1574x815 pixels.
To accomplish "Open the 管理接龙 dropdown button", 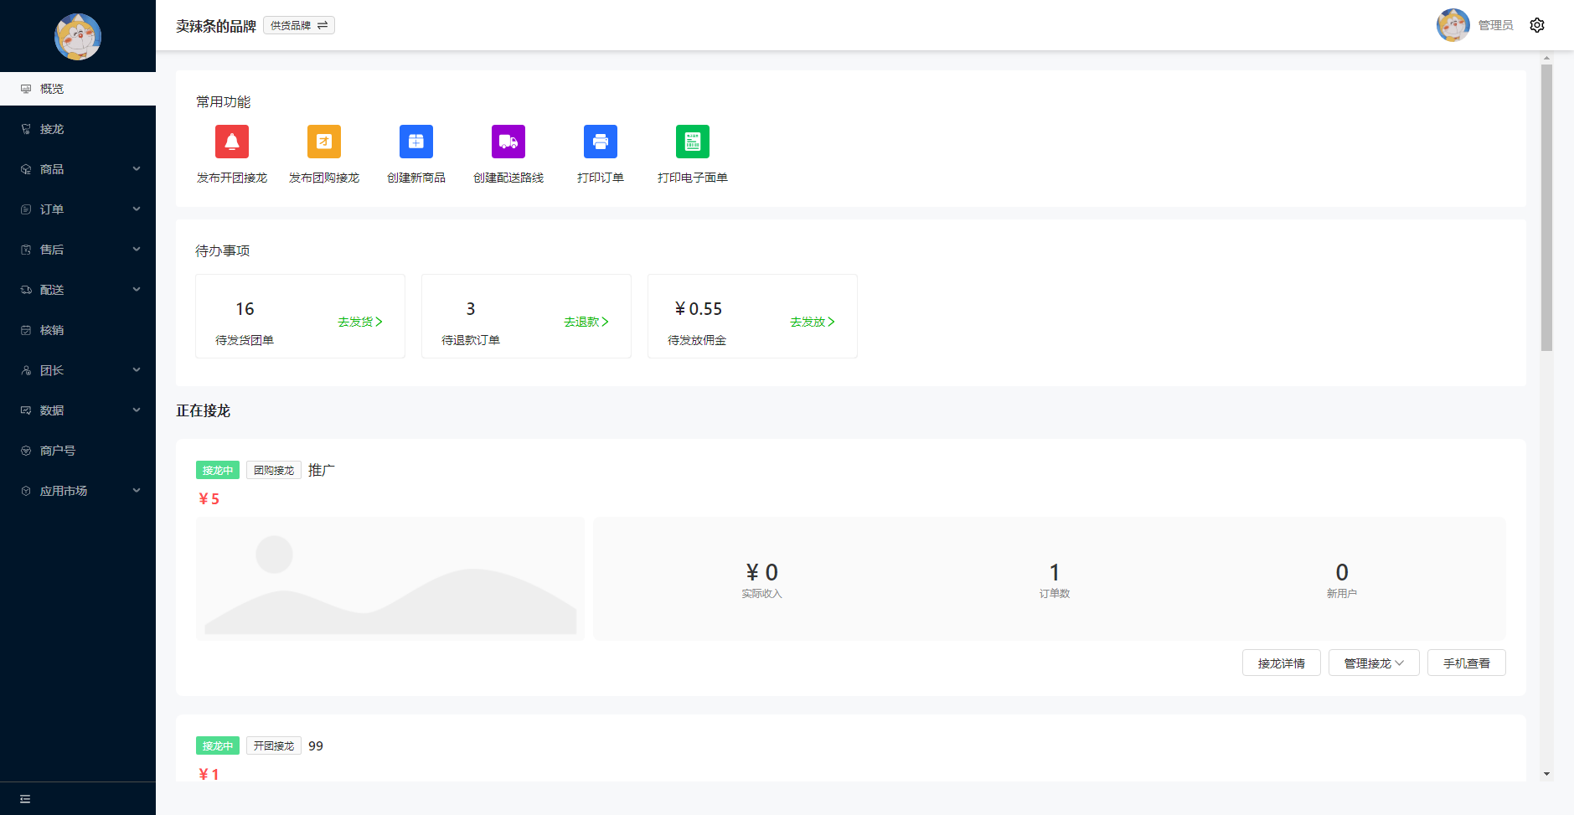I will click(1374, 663).
